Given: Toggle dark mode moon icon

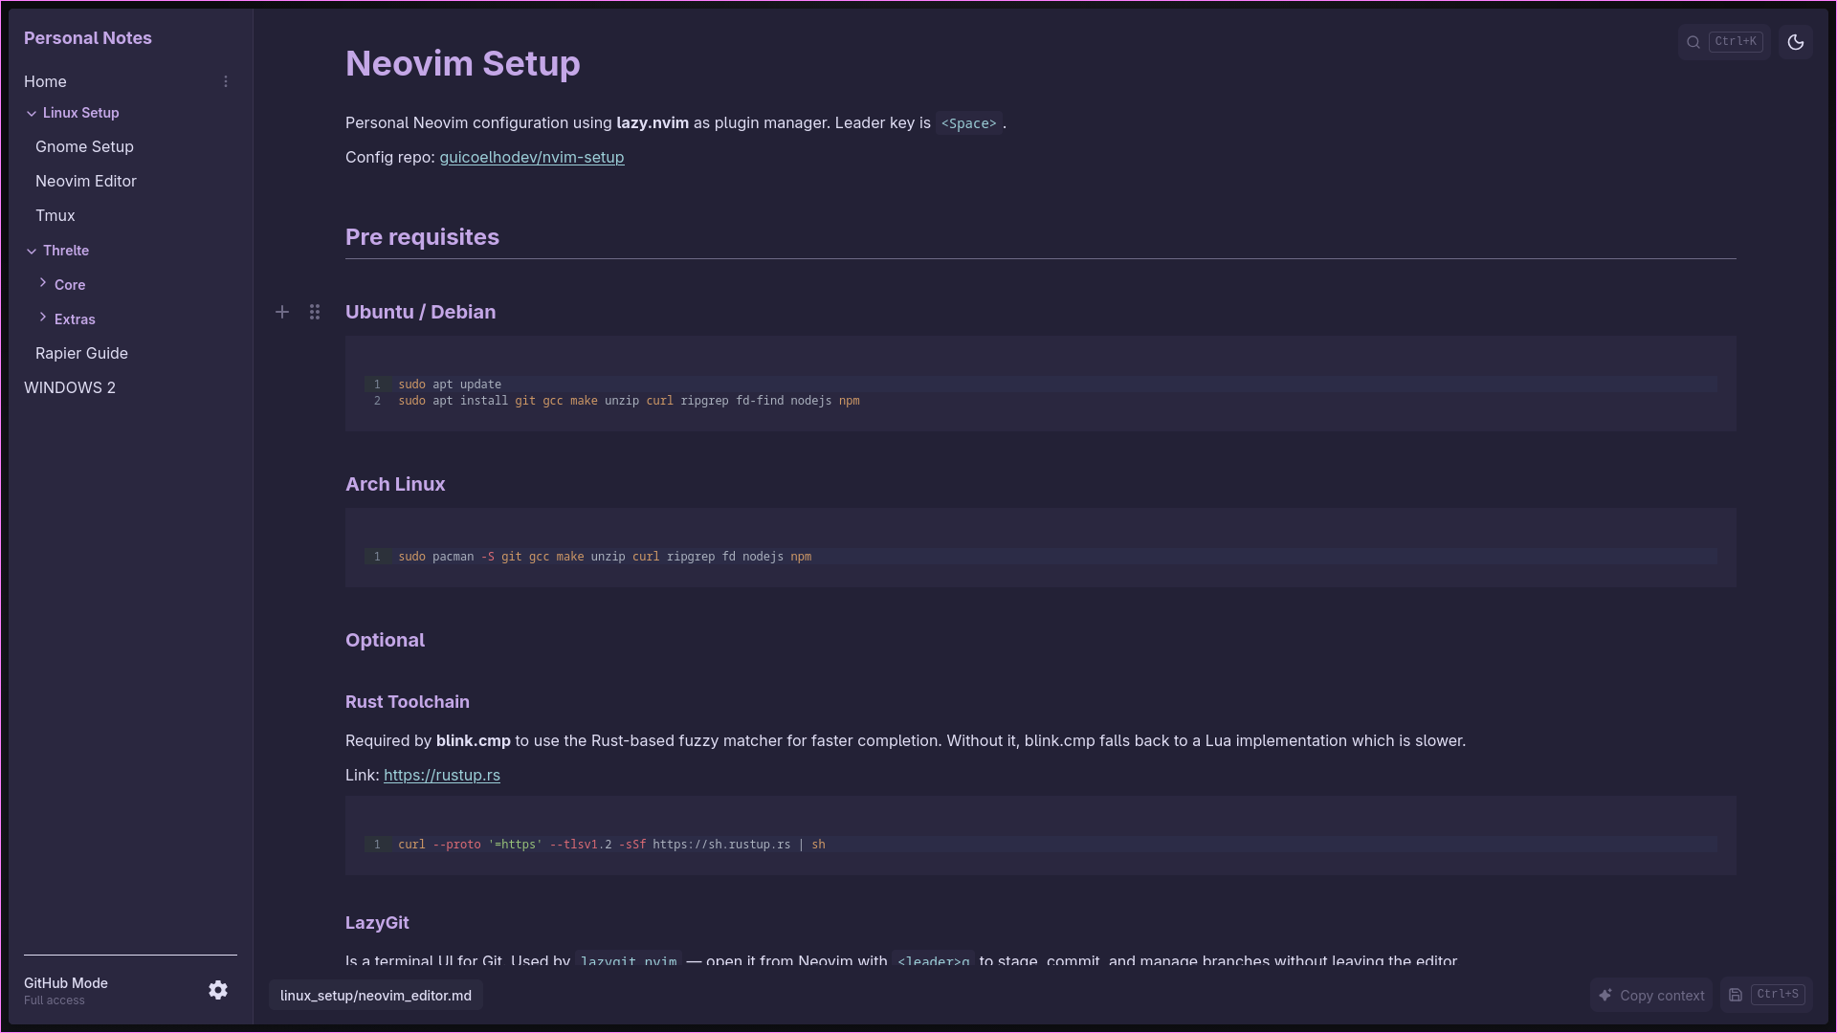Looking at the screenshot, I should [1796, 42].
